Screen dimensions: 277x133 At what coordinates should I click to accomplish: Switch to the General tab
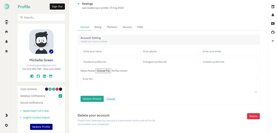click(x=85, y=27)
